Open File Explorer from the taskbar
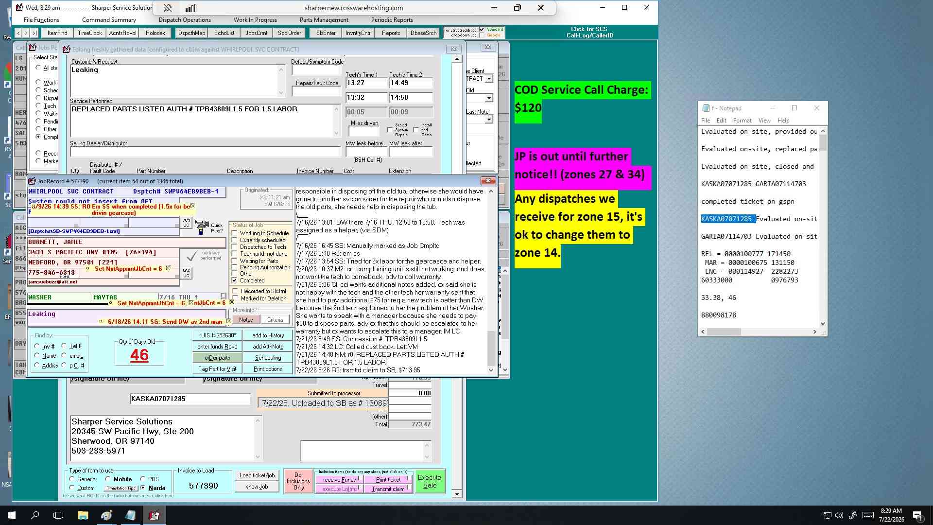 pos(83,515)
